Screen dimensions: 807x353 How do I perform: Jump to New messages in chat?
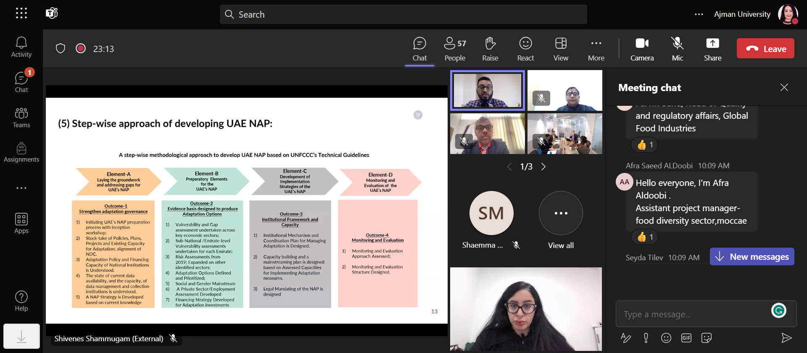pos(752,256)
